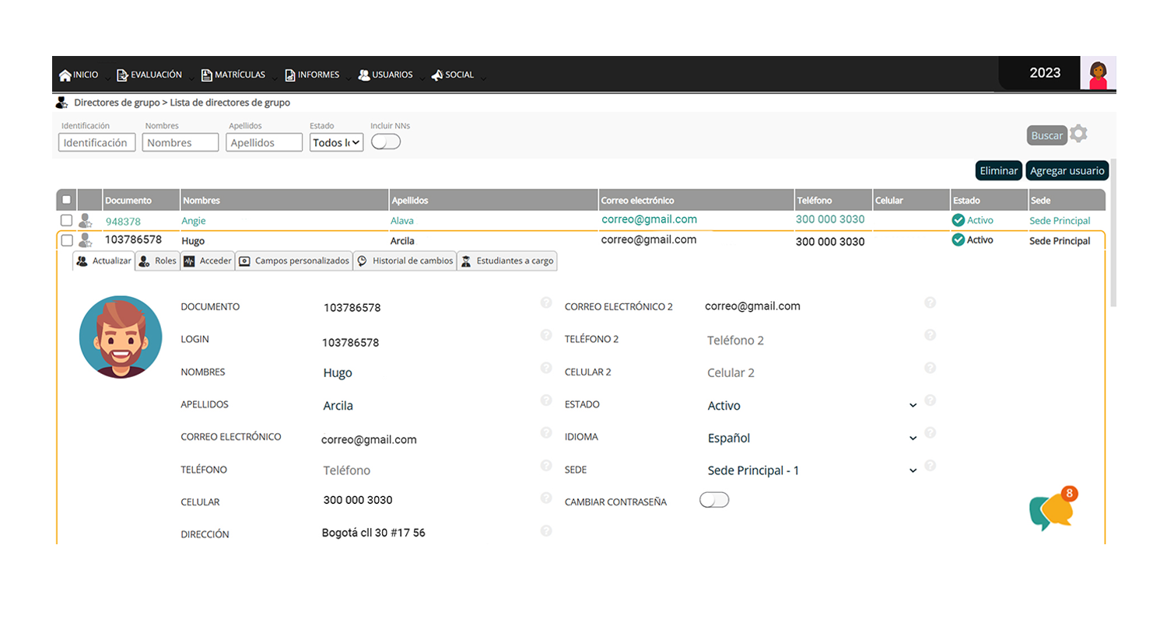Open the Estado filter dropdown
The image size is (1167, 622).
[336, 142]
